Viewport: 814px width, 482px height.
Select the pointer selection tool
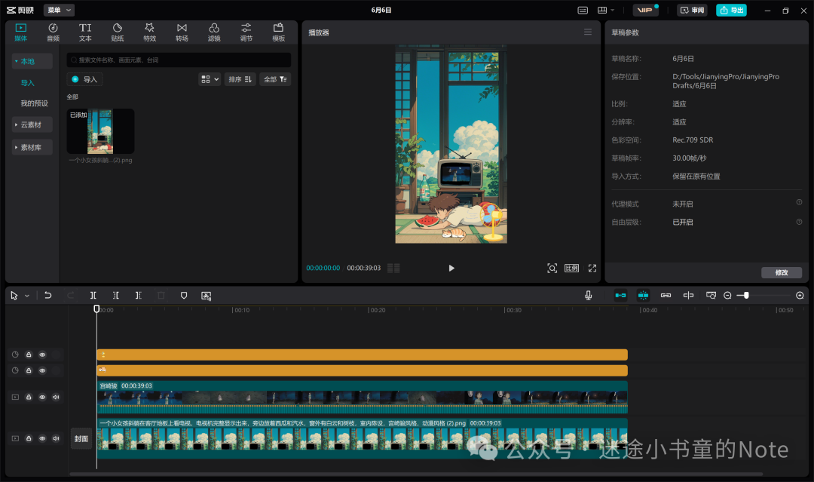pos(14,296)
